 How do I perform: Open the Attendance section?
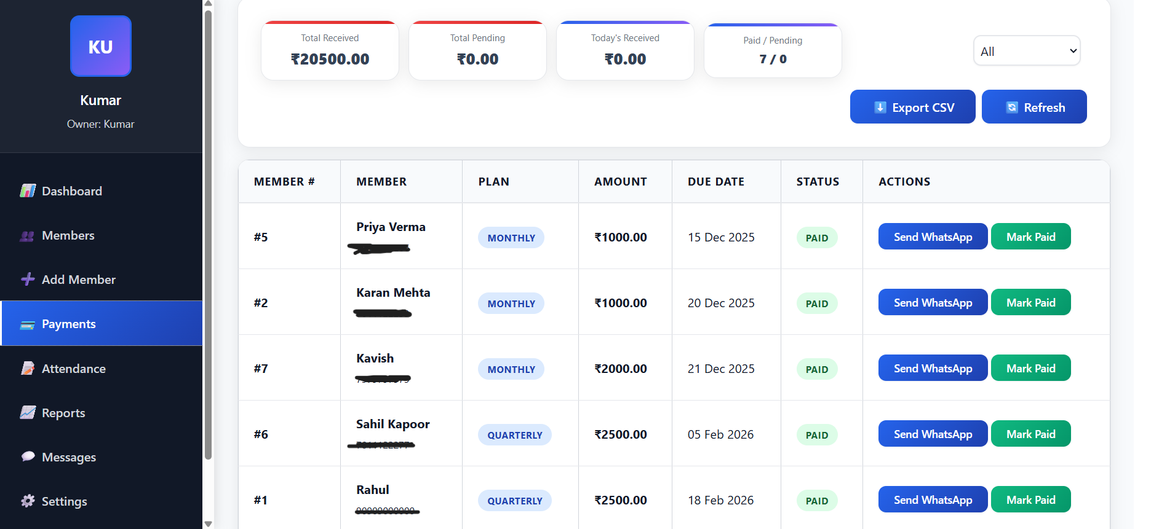point(102,369)
